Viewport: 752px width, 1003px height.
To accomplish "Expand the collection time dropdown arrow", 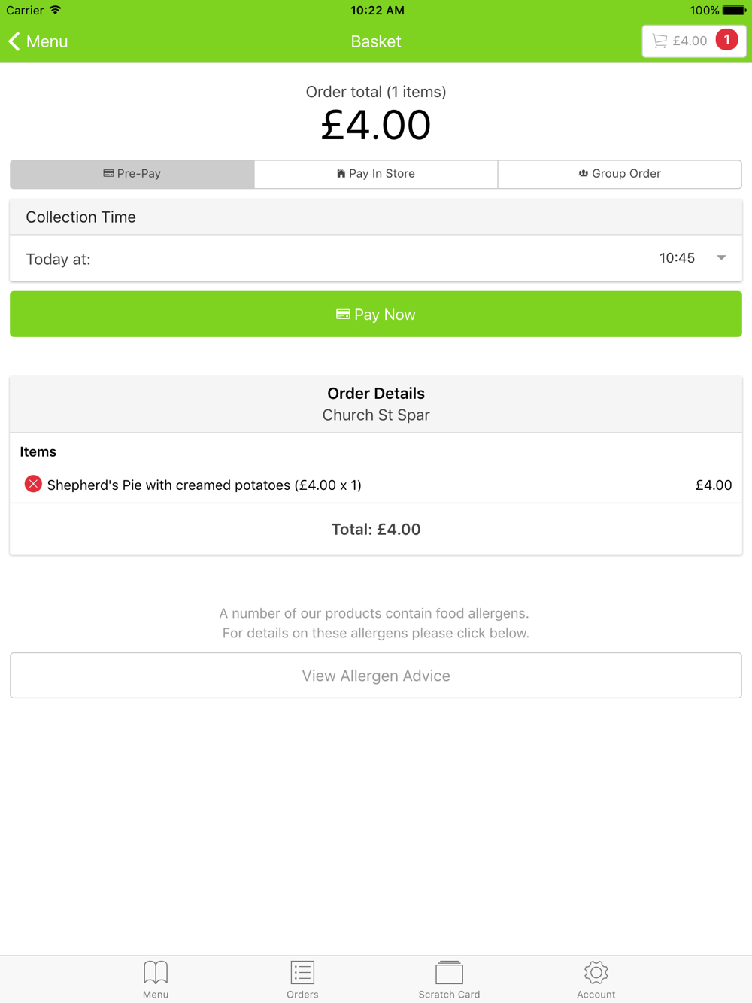I will pos(721,258).
